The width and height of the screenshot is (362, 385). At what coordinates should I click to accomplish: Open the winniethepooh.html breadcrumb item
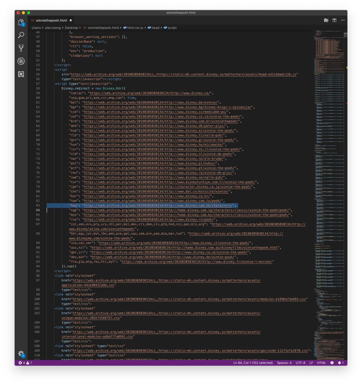coord(101,28)
